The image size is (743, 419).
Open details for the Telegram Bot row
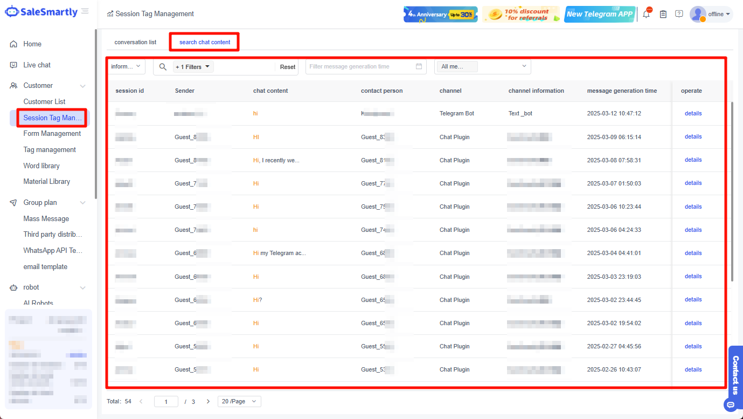point(693,113)
